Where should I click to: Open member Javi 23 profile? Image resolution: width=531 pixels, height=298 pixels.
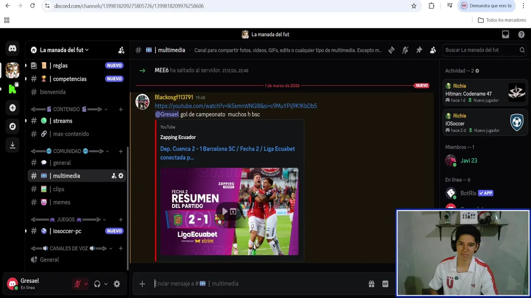(x=485, y=161)
